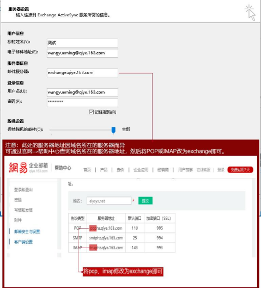261x289 pixels.
Task: Select 密码 in the help sidebar
Action: 18,200
